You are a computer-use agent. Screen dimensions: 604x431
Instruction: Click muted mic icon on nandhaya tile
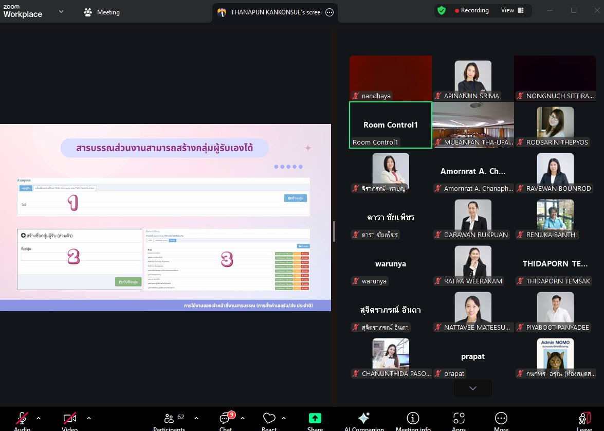pyautogui.click(x=356, y=96)
